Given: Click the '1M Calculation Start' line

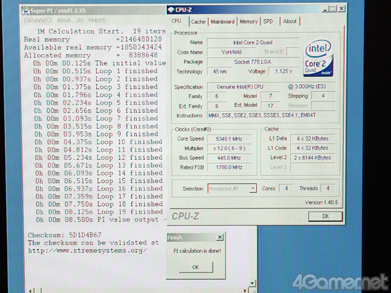Looking at the screenshot, I should tap(101, 31).
